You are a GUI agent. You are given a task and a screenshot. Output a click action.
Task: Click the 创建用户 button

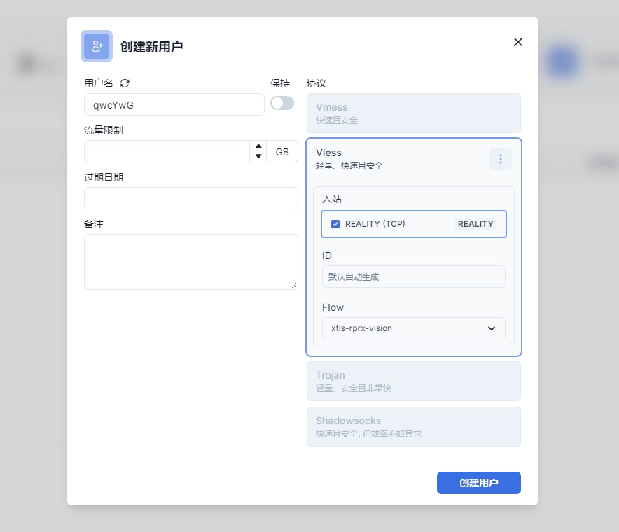[478, 483]
